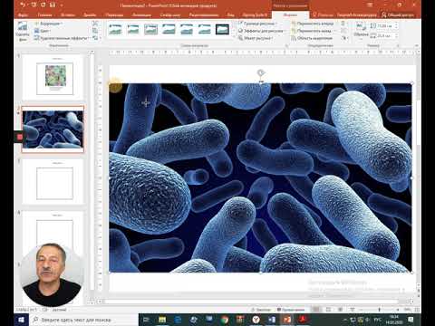The height and width of the screenshot is (326, 435).
Task: Click the picture rotation handle
Action: pyautogui.click(x=261, y=72)
